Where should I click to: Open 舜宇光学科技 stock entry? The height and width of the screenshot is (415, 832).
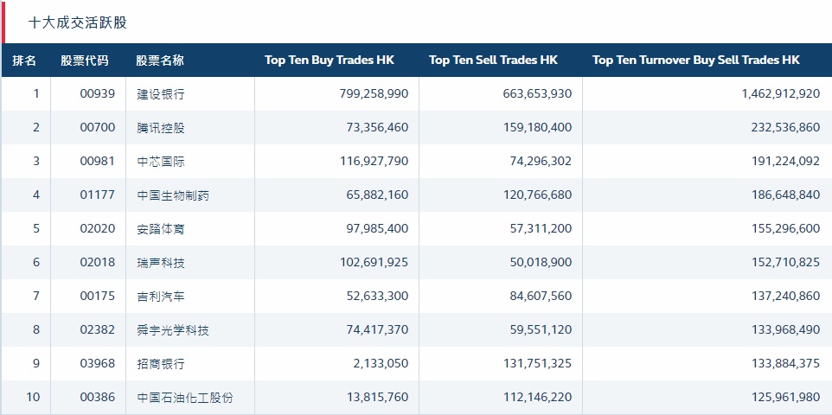(x=173, y=330)
